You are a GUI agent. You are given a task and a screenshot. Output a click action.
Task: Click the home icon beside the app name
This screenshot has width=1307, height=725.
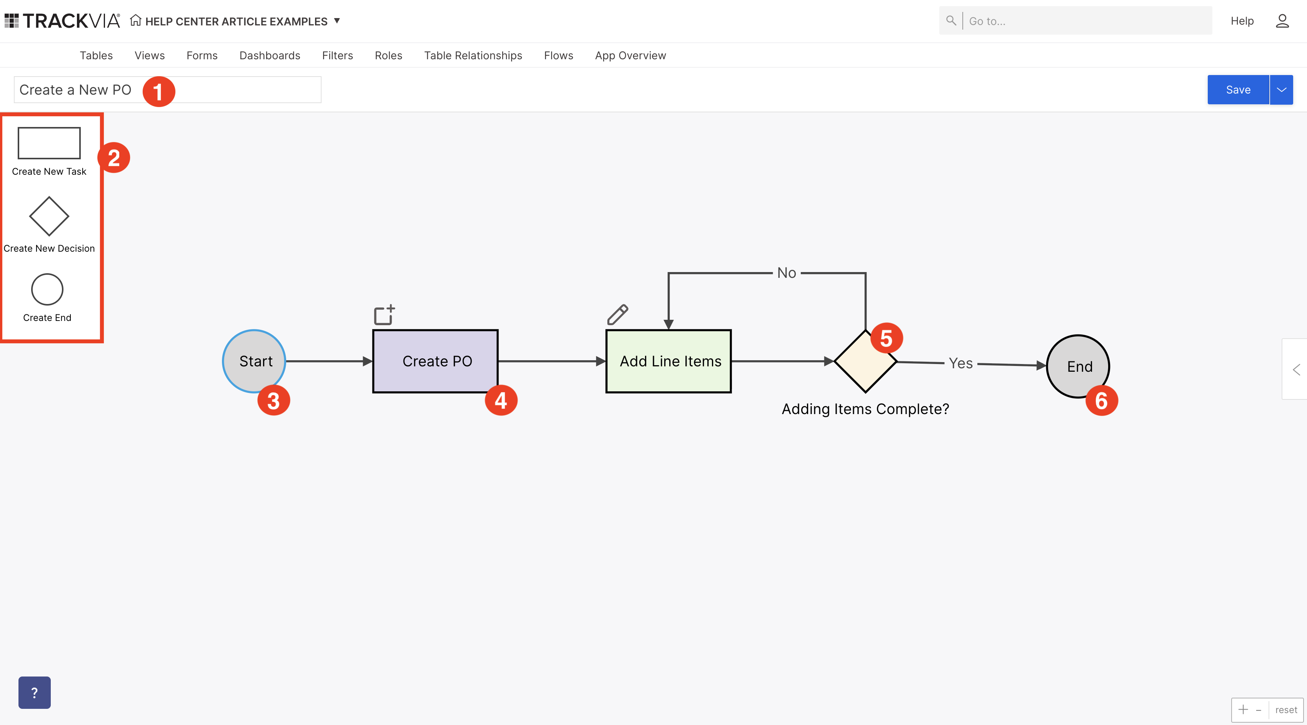[x=135, y=20]
